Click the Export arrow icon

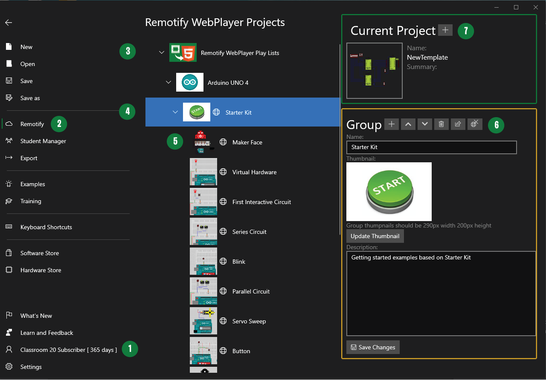(x=9, y=158)
